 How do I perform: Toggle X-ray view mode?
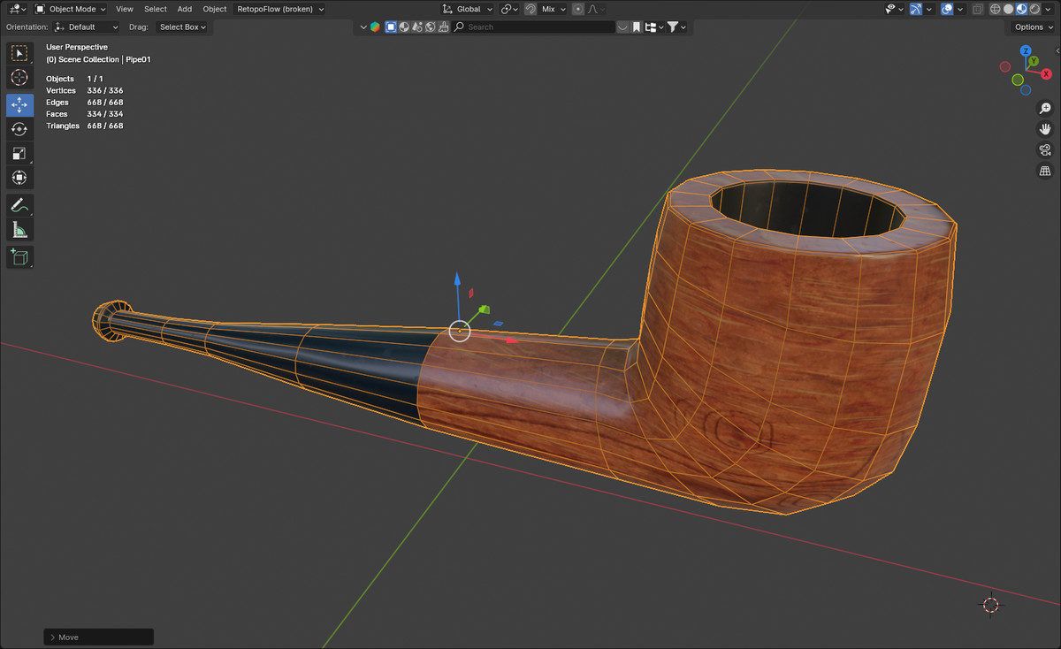click(977, 9)
